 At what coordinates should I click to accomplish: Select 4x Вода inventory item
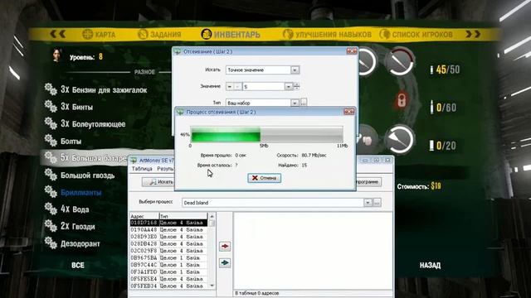tap(75, 209)
